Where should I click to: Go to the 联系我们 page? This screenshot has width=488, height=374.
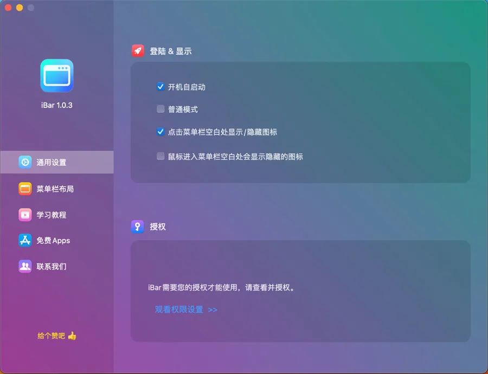tap(52, 266)
